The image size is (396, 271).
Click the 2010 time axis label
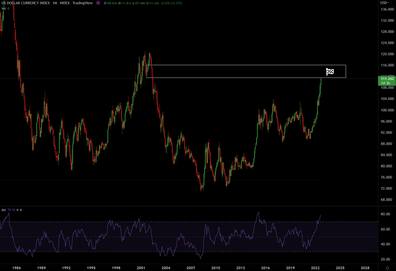(216, 268)
